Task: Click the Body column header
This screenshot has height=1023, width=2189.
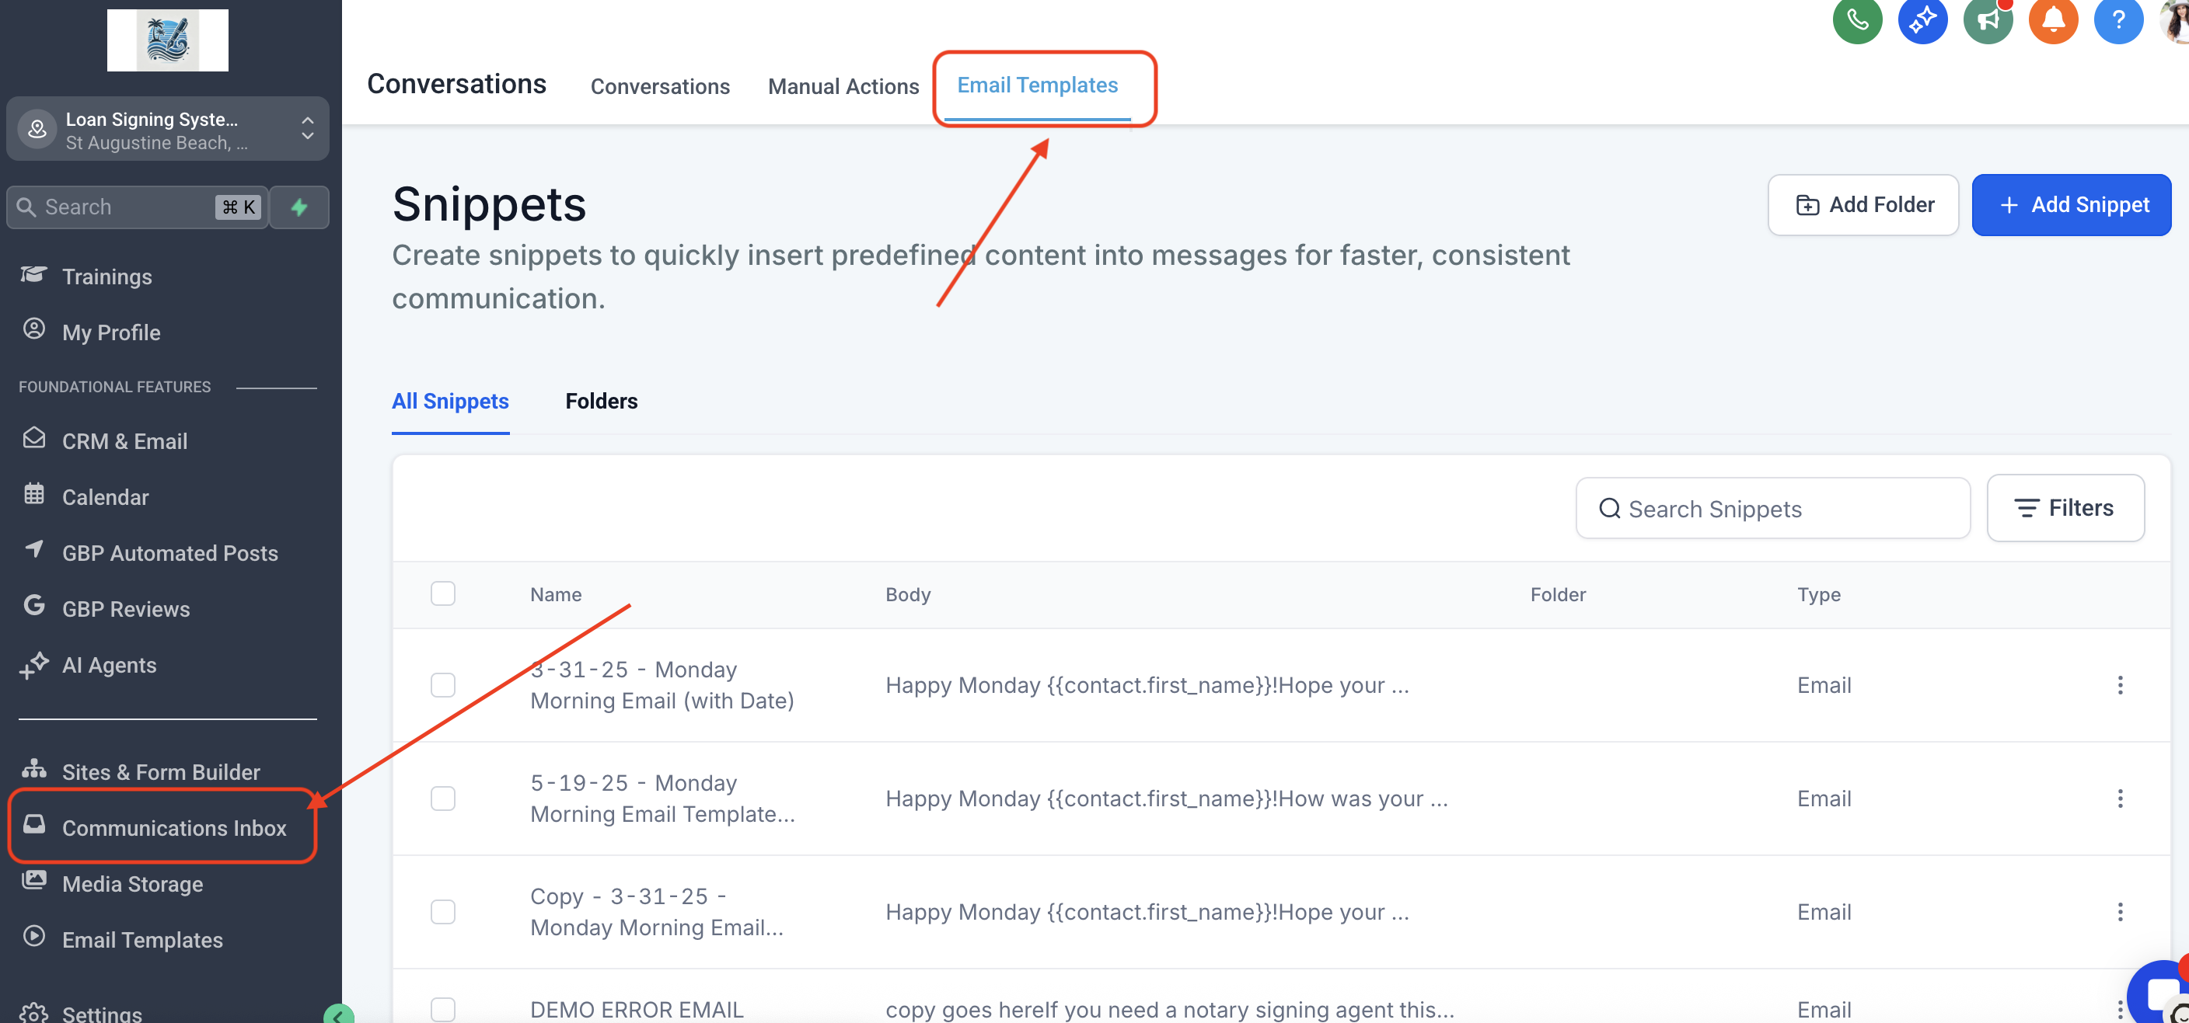Action: point(908,594)
